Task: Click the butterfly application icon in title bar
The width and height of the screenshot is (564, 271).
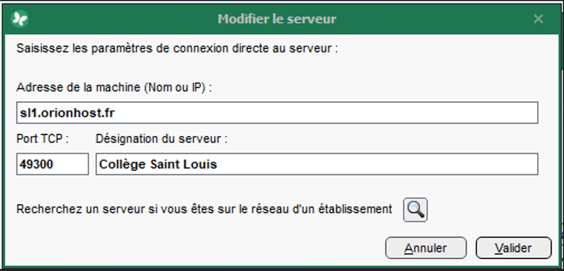Action: tap(20, 19)
